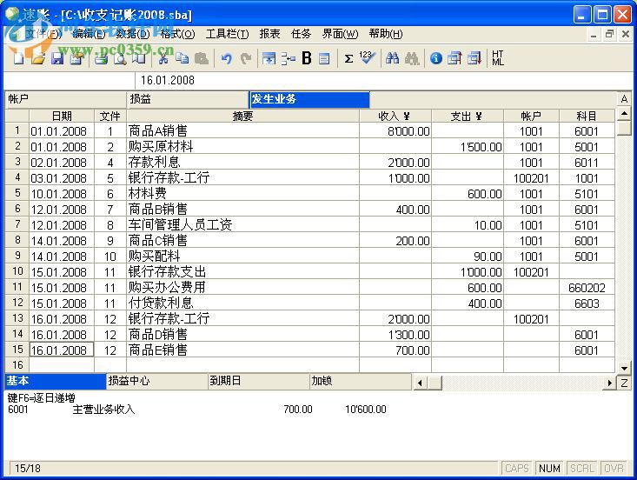637x480 pixels.
Task: Copy with the copy icon
Action: pos(182,58)
